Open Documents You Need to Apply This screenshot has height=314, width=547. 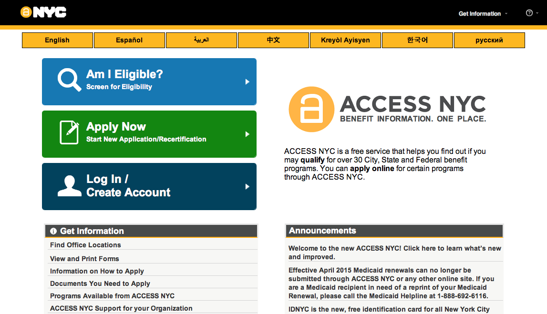100,284
